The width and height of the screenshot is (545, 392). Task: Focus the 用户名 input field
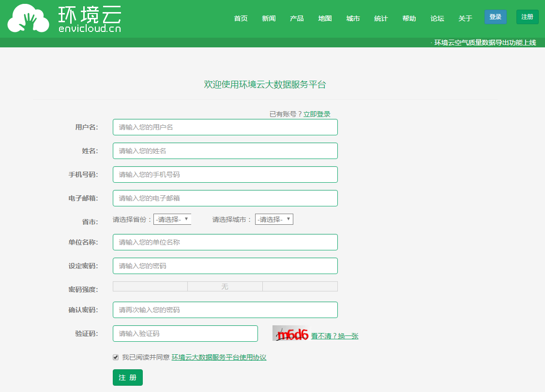pyautogui.click(x=225, y=127)
